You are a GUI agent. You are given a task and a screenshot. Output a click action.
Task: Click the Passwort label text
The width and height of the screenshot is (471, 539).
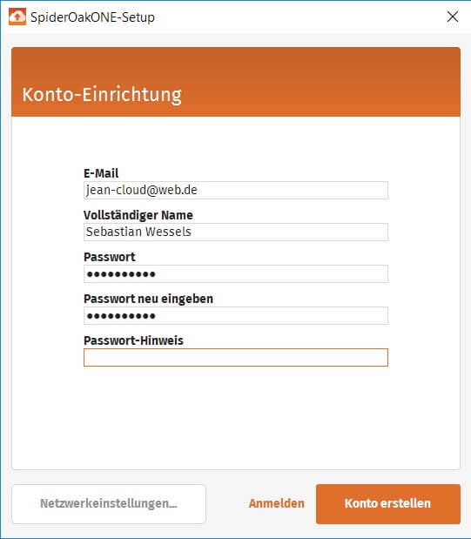click(x=110, y=257)
